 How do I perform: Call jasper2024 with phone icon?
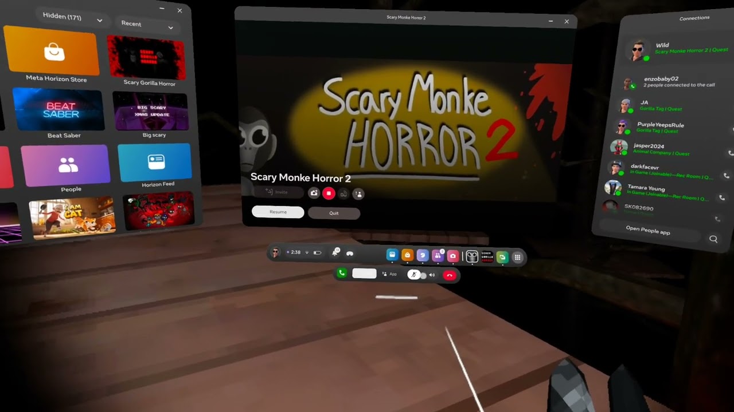(x=731, y=153)
